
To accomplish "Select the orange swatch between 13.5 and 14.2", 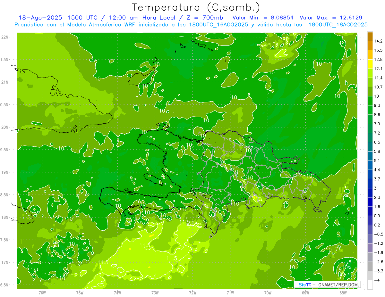I will tap(370, 46).
